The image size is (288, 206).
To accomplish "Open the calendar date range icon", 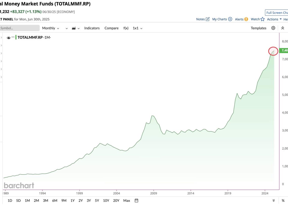I will click(136, 200).
